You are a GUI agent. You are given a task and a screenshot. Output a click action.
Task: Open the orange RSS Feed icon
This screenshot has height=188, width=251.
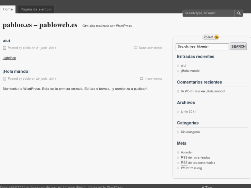(x=216, y=37)
